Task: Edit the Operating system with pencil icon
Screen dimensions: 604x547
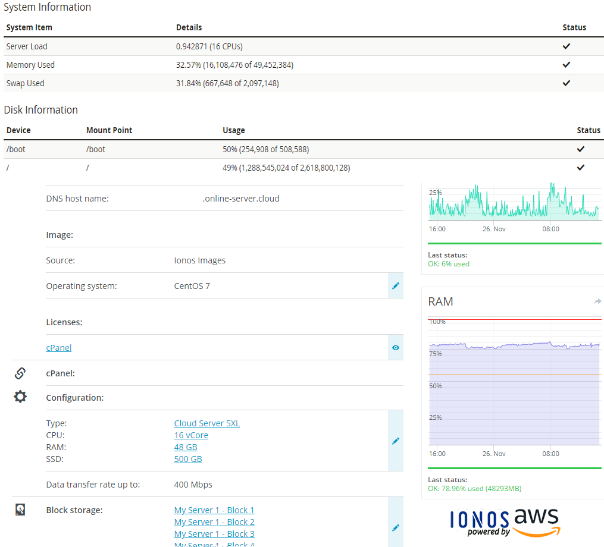Action: point(396,285)
